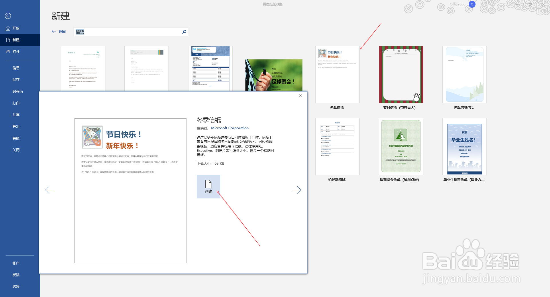Click 创建 to create the 冬季信纸 document
Screen dimensions: 550x297
[x=208, y=186]
